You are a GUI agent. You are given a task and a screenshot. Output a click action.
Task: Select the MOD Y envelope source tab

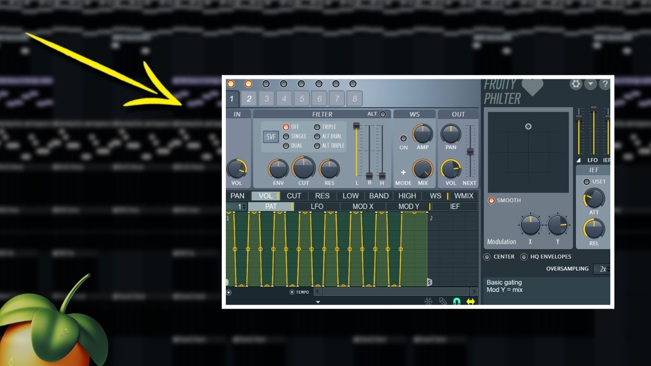point(409,206)
